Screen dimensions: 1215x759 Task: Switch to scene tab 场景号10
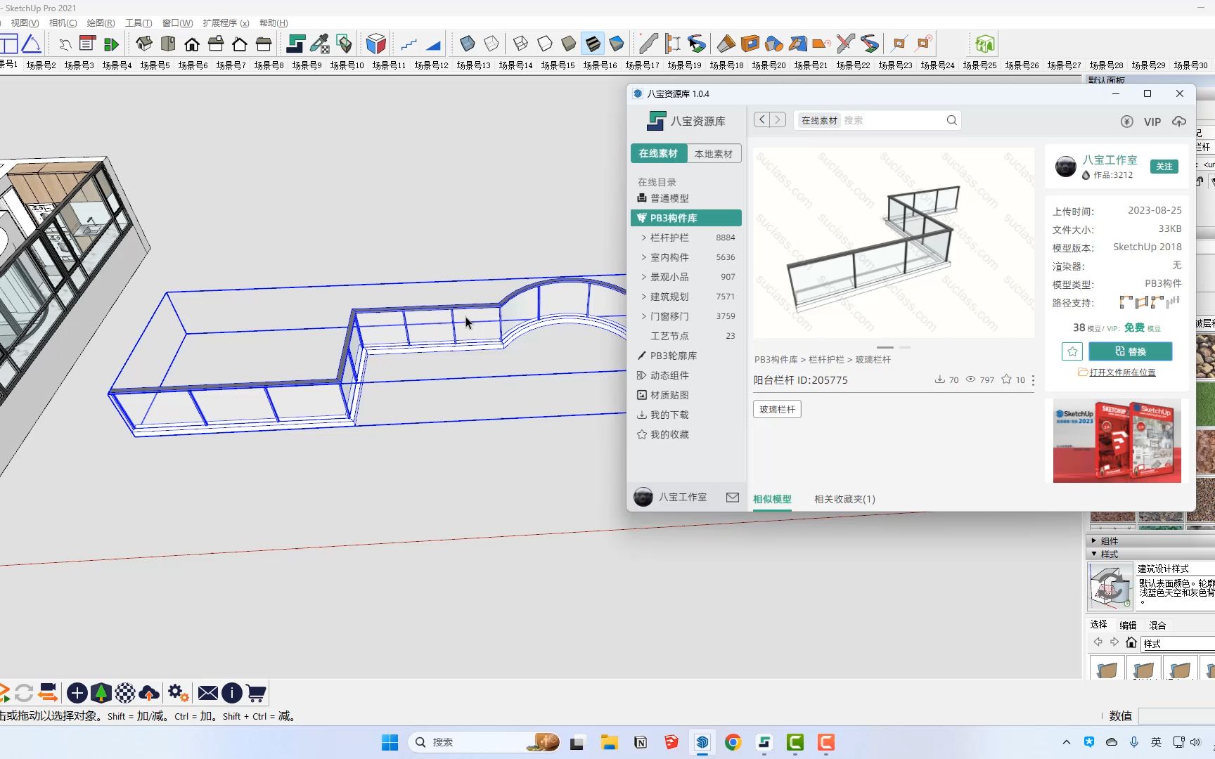click(347, 65)
